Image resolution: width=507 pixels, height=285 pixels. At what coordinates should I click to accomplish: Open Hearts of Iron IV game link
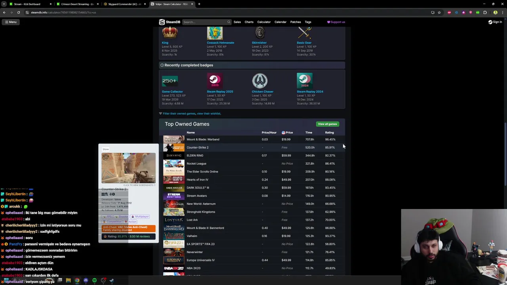tap(197, 180)
